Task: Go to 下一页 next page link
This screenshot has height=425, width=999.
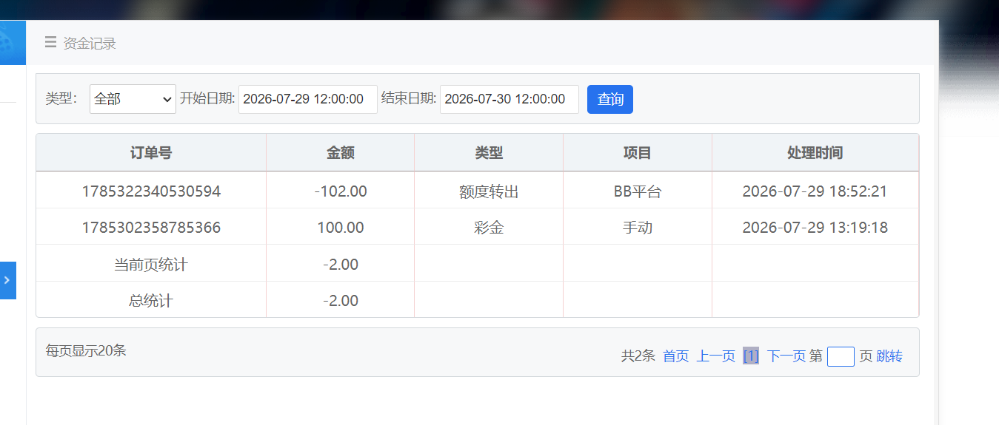Action: click(786, 356)
